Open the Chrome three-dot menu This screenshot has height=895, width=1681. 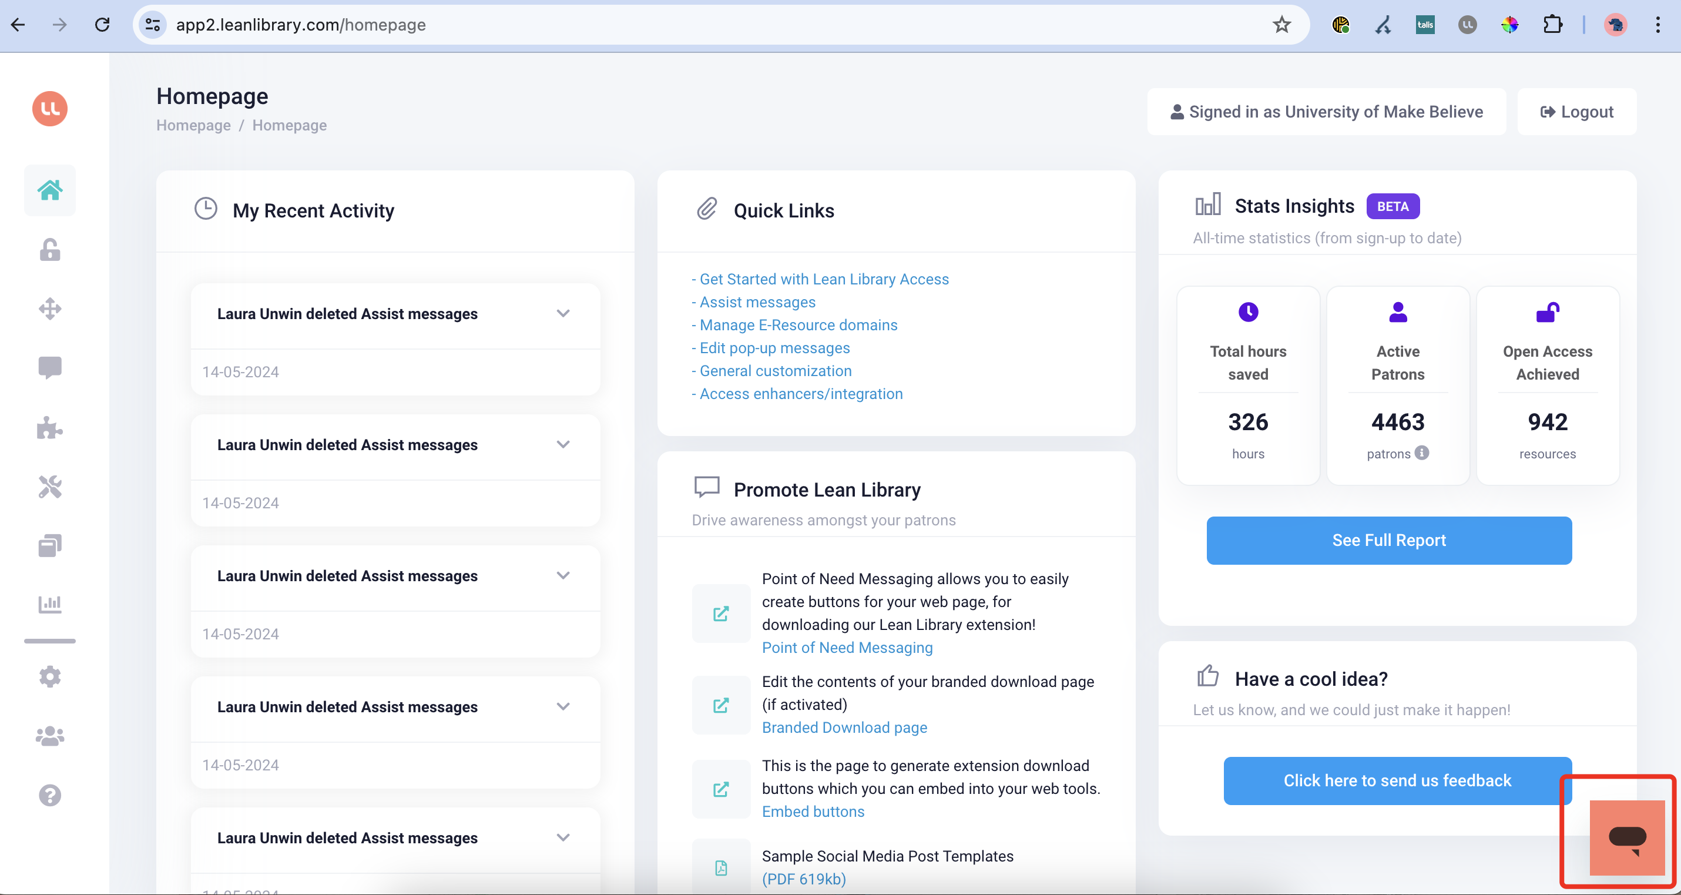(x=1657, y=25)
